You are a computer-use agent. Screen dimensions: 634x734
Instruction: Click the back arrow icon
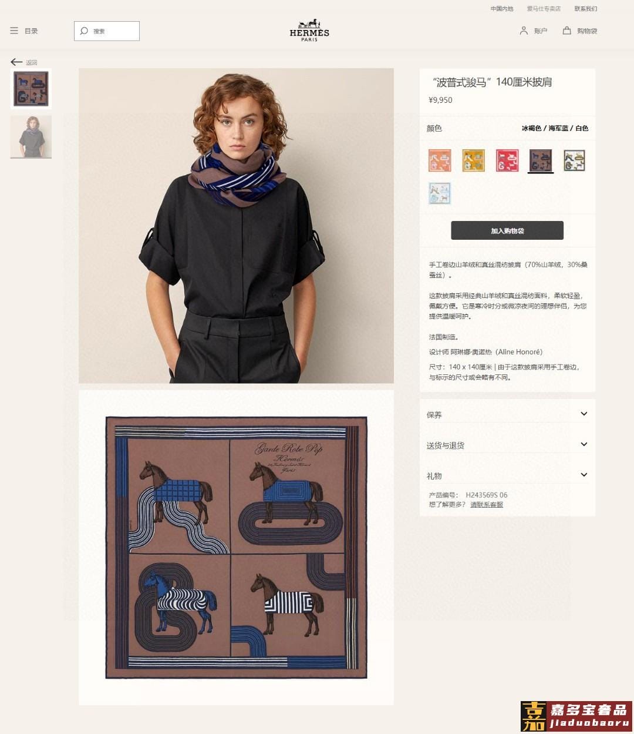click(16, 62)
